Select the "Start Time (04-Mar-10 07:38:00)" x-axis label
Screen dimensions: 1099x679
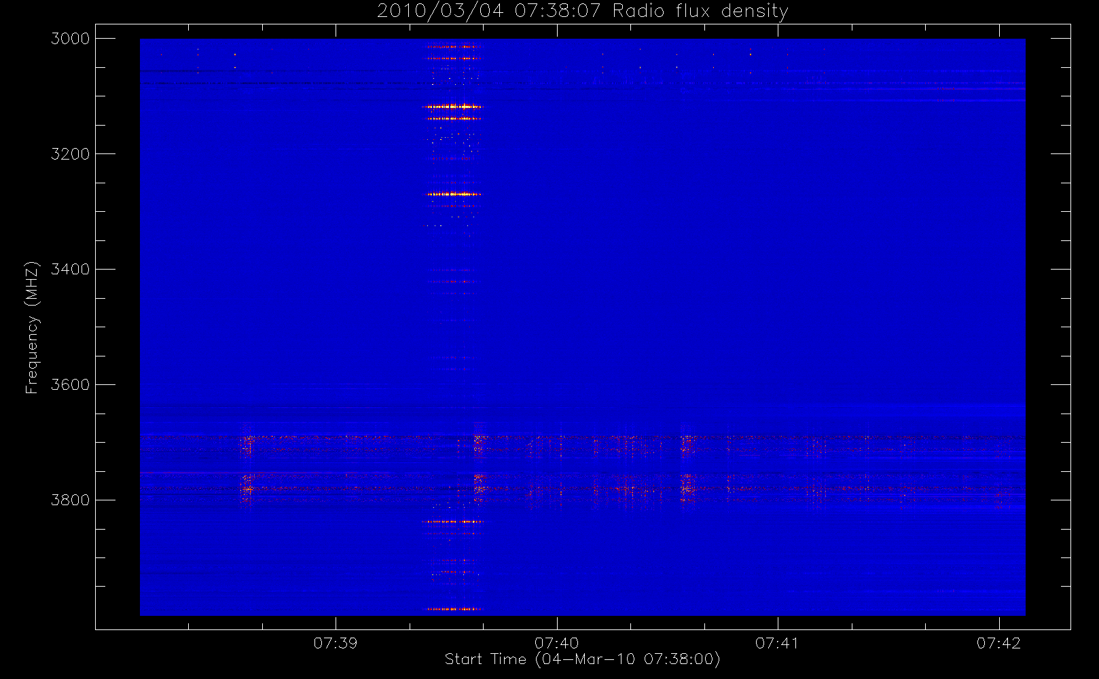click(582, 659)
